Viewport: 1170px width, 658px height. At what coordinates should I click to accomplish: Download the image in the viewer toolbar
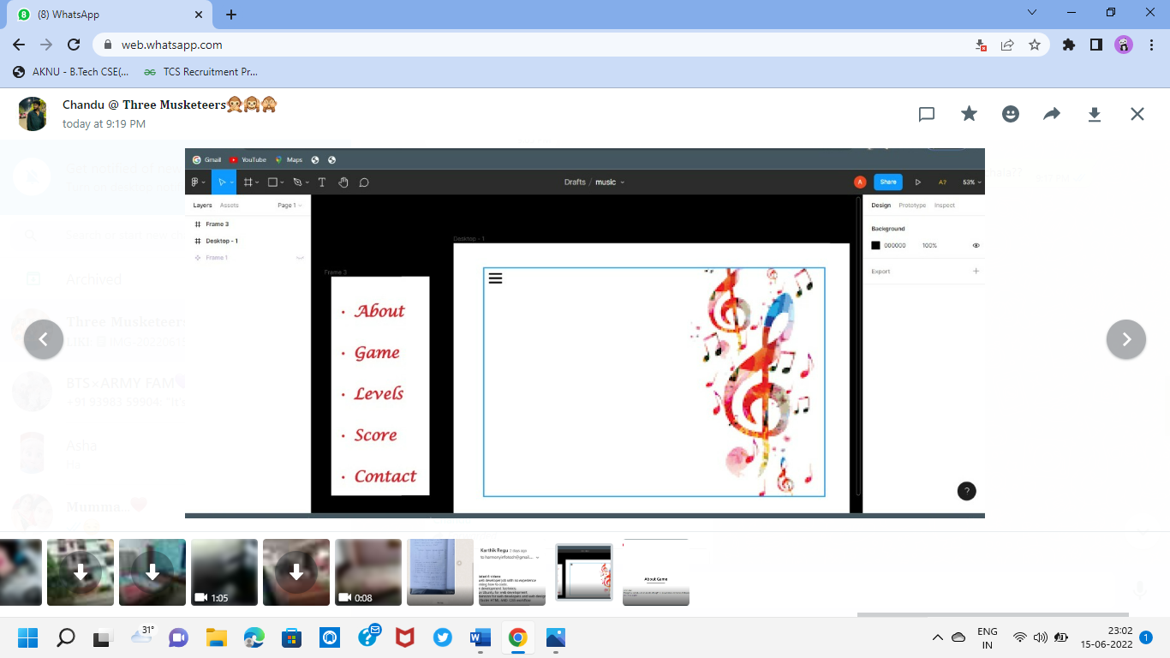[1094, 114]
